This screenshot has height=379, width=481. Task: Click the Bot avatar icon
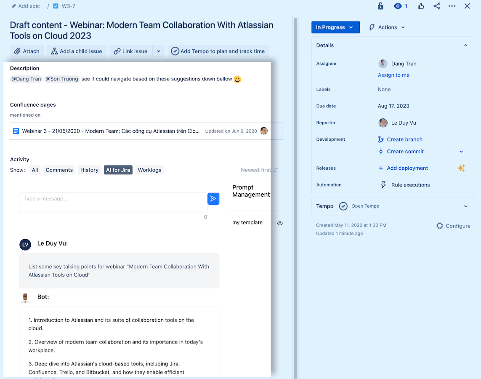25,298
